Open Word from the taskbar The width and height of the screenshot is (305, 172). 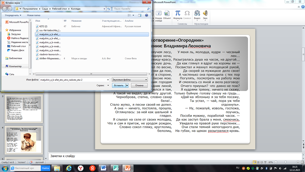click(104, 168)
